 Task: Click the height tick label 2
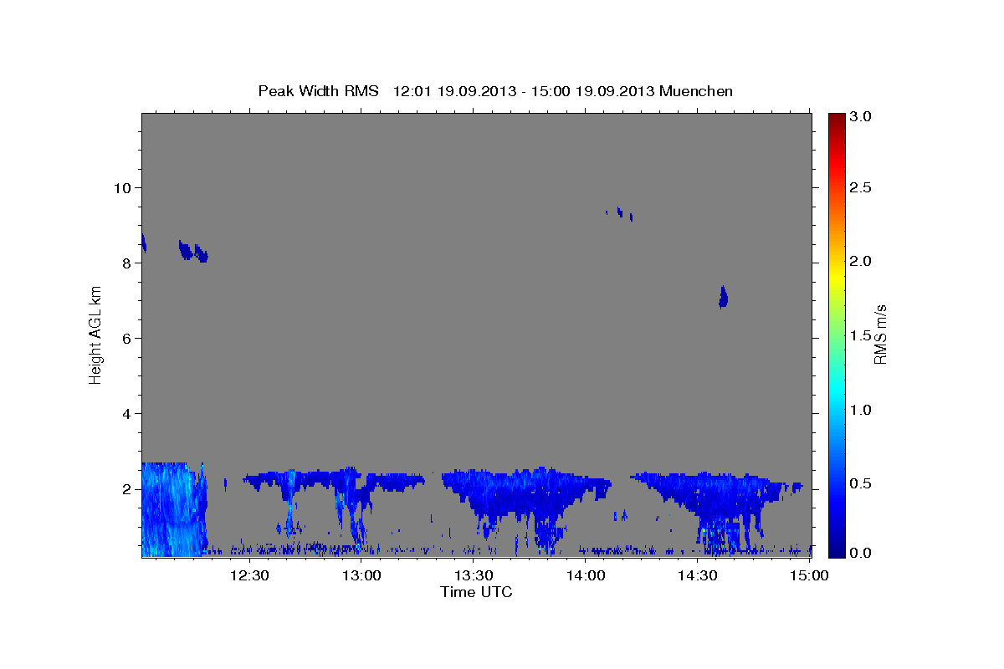pos(126,488)
